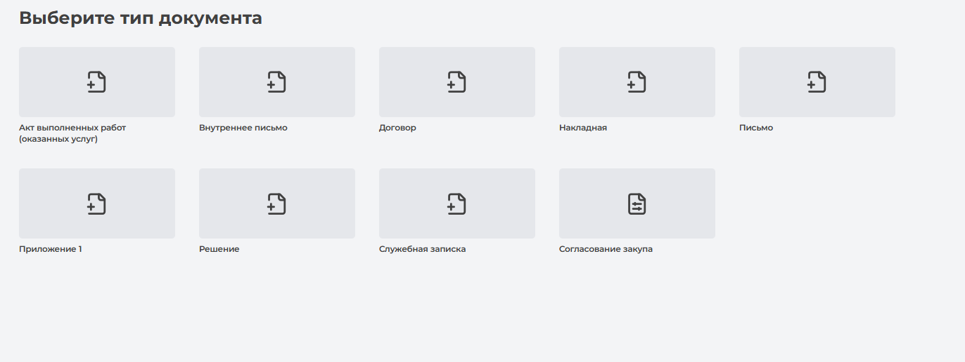
Task: Choose the Письмо document icon
Action: [x=817, y=82]
